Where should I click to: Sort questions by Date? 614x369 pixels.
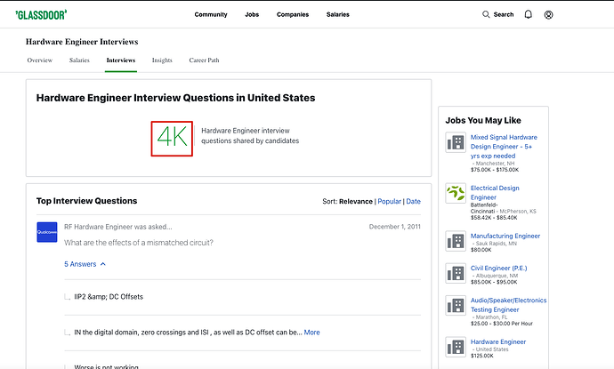tap(413, 202)
